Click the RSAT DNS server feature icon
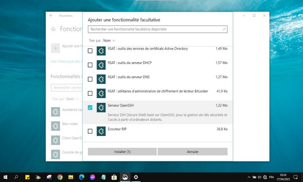This screenshot has width=303, height=182. [101, 79]
